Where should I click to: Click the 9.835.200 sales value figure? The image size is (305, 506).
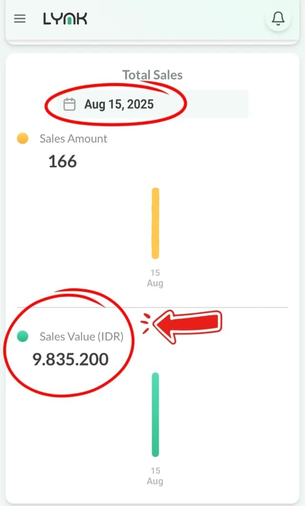point(71,359)
